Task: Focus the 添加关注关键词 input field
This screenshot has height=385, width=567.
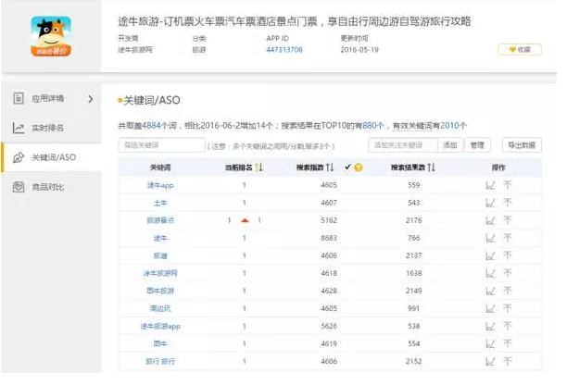Action: point(403,145)
